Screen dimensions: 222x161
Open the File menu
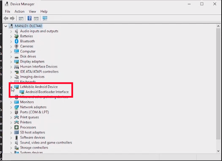click(7, 11)
